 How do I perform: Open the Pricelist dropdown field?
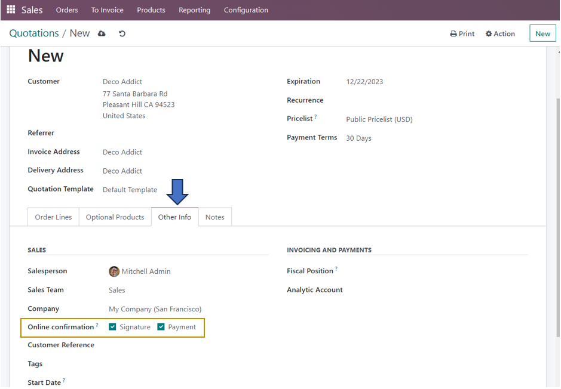coord(418,119)
